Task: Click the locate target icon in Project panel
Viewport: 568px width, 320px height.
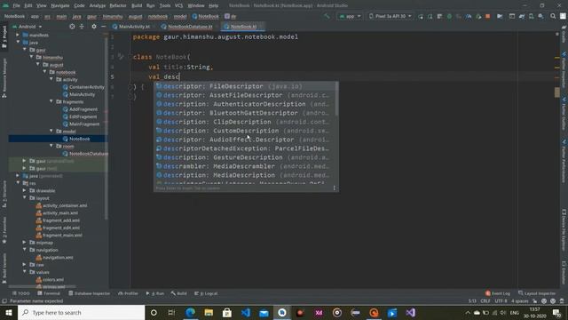Action: pyautogui.click(x=72, y=27)
